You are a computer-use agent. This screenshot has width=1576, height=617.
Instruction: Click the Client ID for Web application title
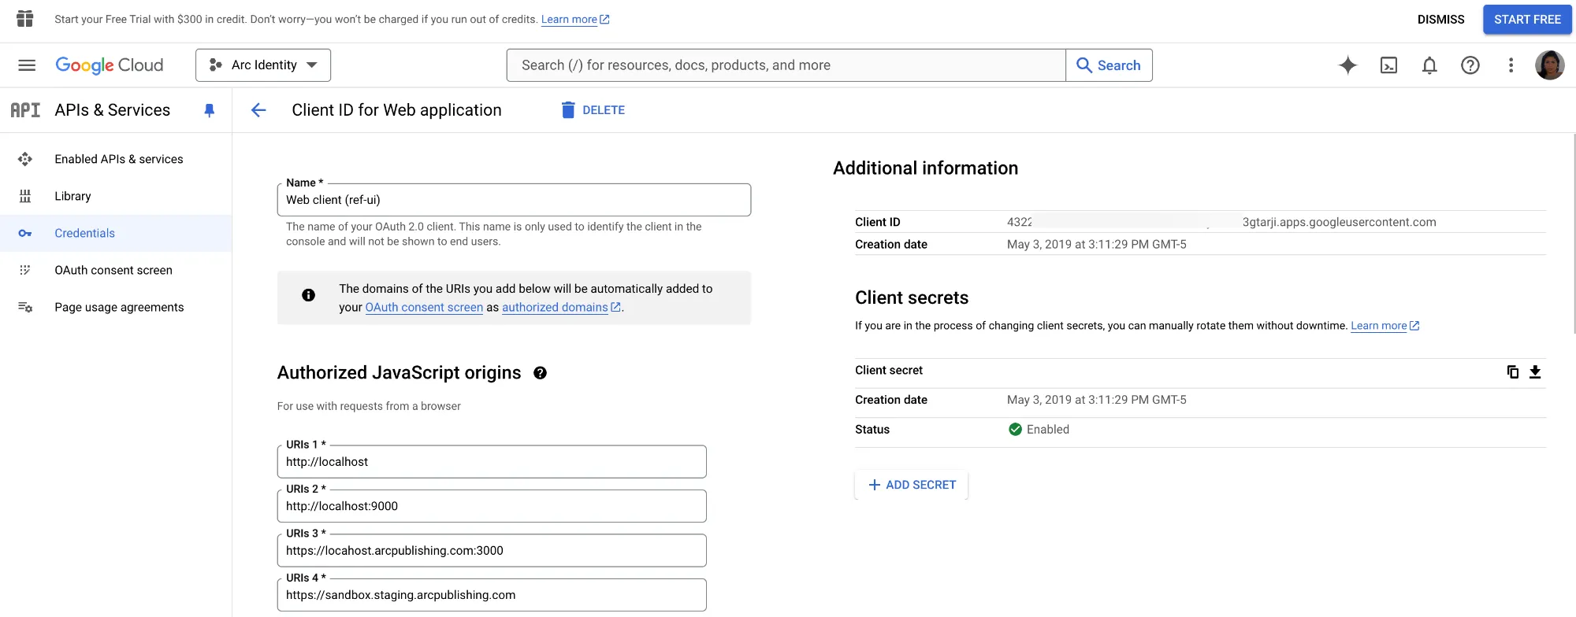tap(396, 110)
